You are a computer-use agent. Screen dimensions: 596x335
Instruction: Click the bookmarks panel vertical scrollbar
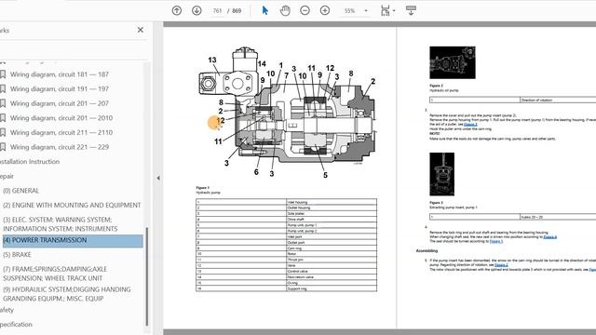147,276
